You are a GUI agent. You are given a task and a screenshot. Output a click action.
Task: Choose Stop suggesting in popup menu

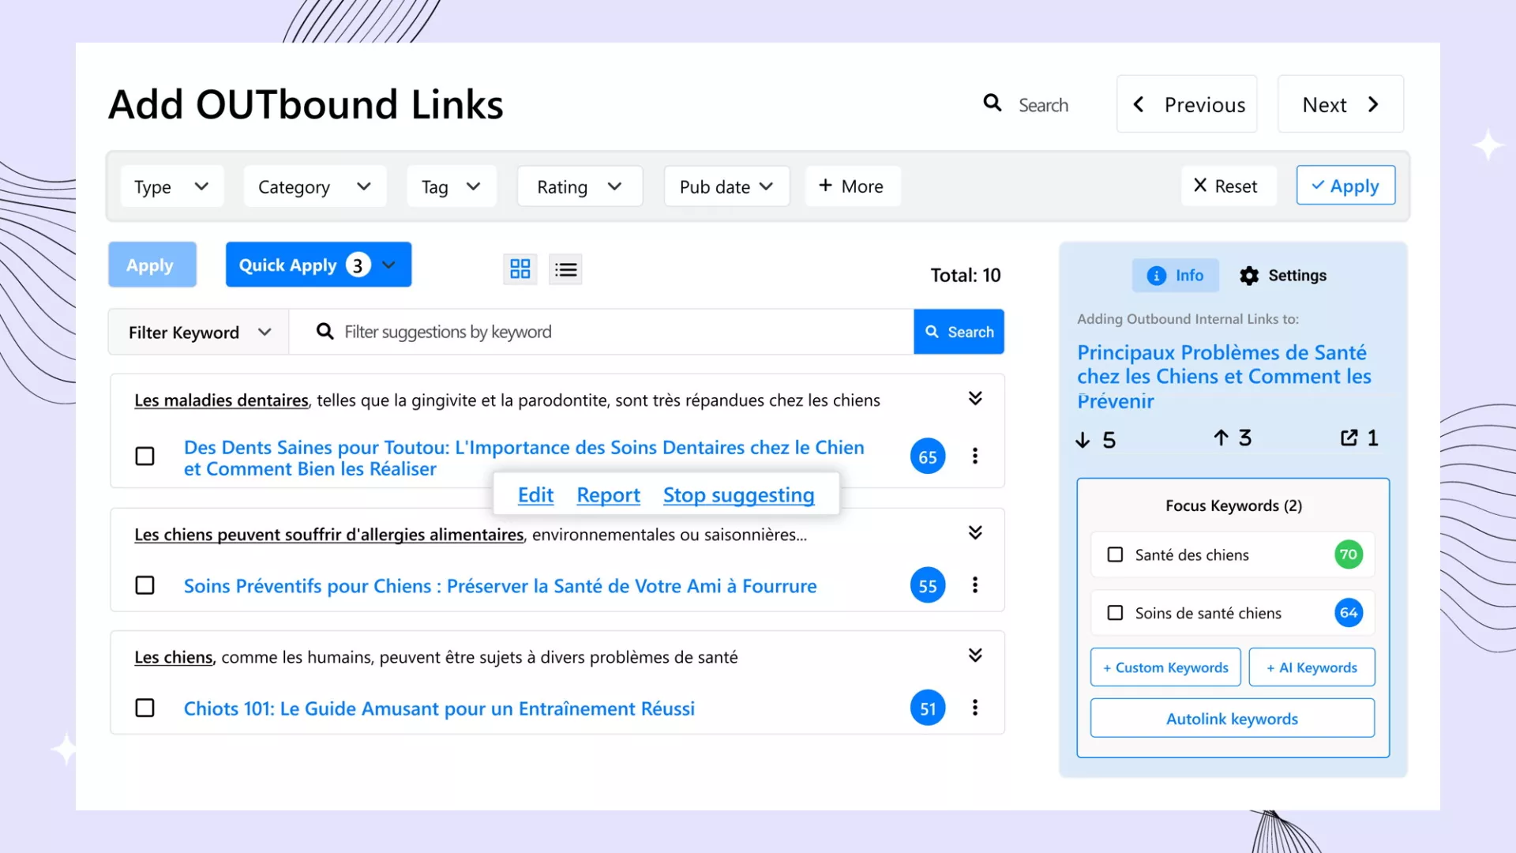point(738,495)
